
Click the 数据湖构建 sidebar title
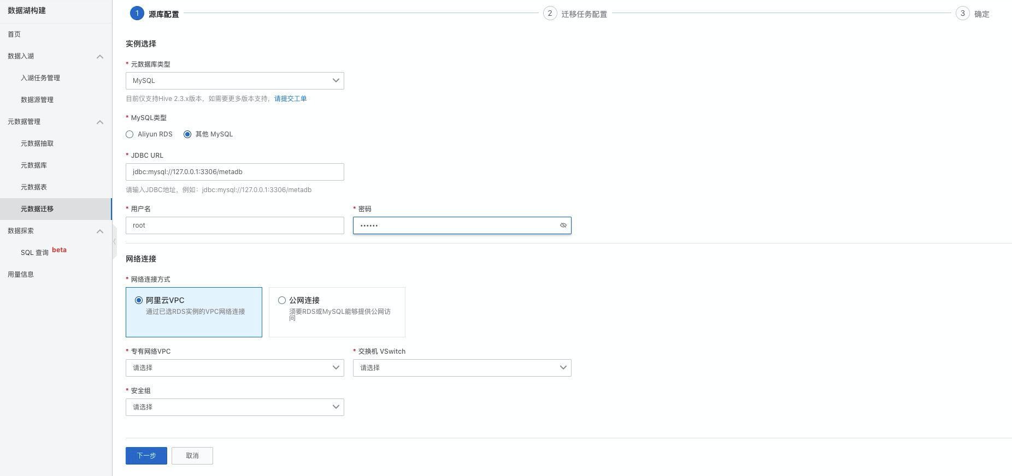pyautogui.click(x=27, y=10)
